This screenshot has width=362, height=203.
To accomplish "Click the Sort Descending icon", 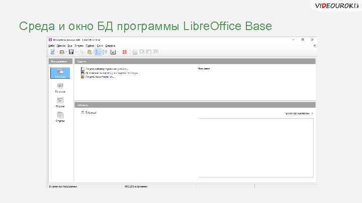I will click(x=105, y=52).
